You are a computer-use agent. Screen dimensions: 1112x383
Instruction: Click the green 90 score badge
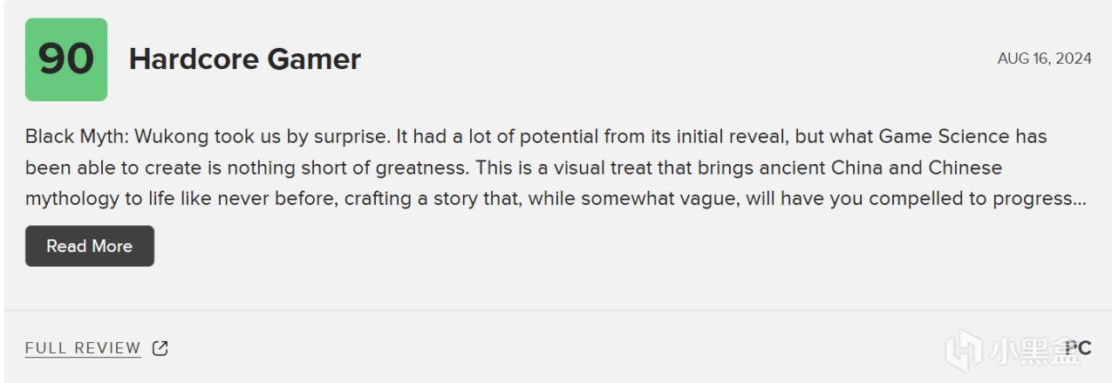pos(66,59)
